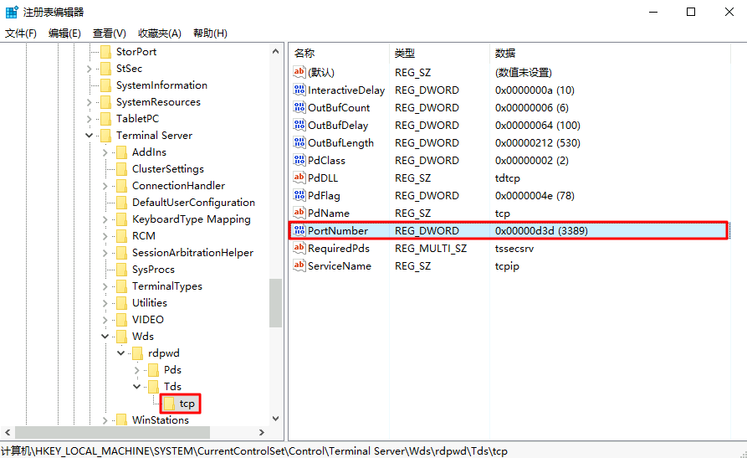This screenshot has width=747, height=458.
Task: Click the Registry Editor app icon in title bar
Action: click(12, 12)
